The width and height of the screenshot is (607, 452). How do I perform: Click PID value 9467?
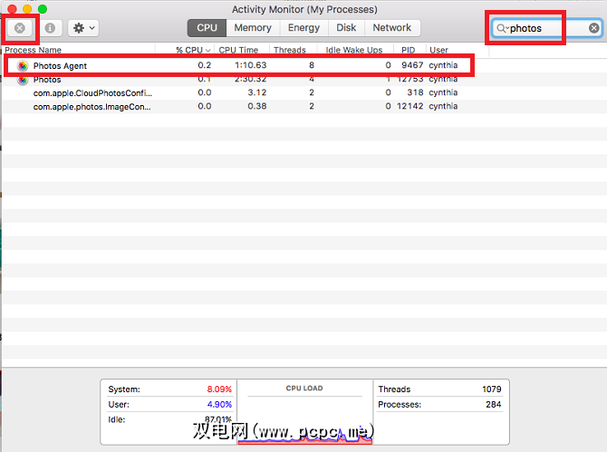(412, 65)
